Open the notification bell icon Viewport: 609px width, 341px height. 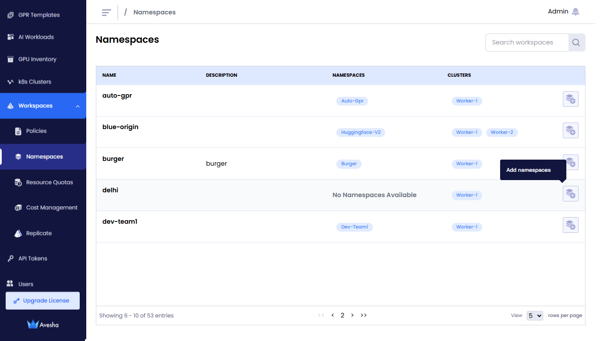click(575, 12)
